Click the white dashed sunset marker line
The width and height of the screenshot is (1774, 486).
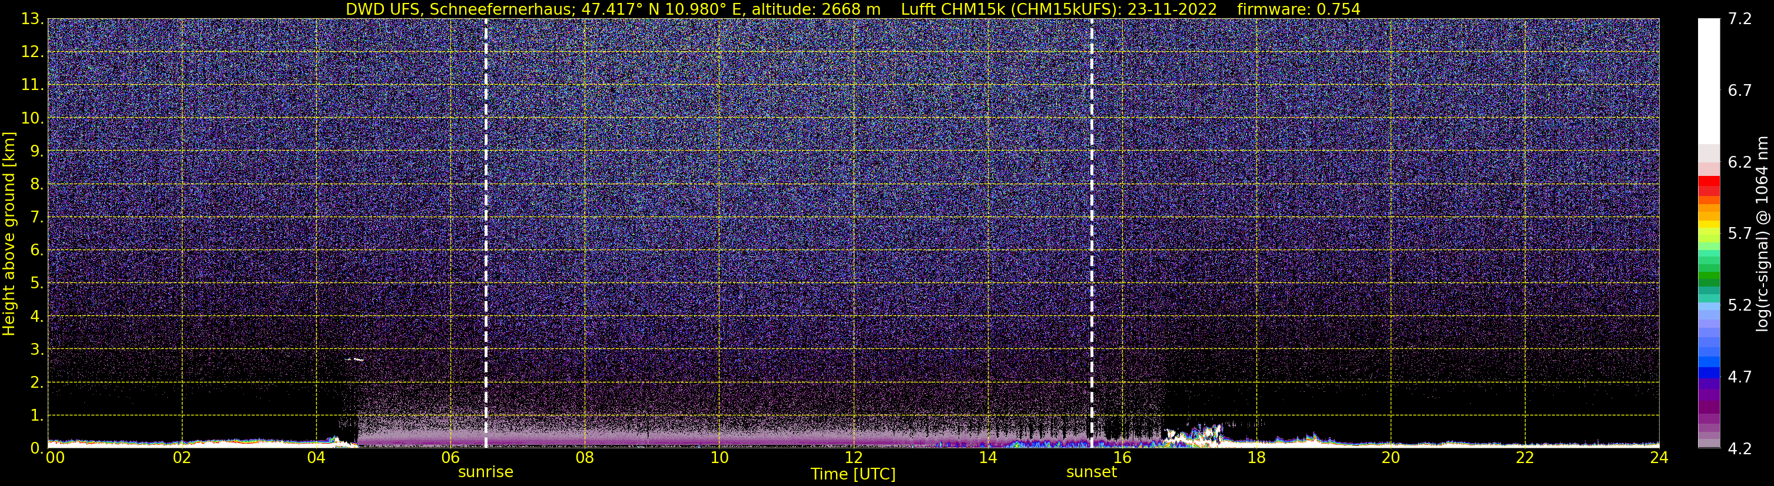[1092, 234]
